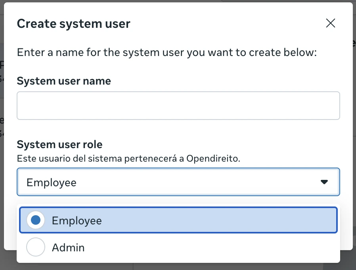Click the X icon in the dialog corner
356x270 pixels.
click(330, 23)
